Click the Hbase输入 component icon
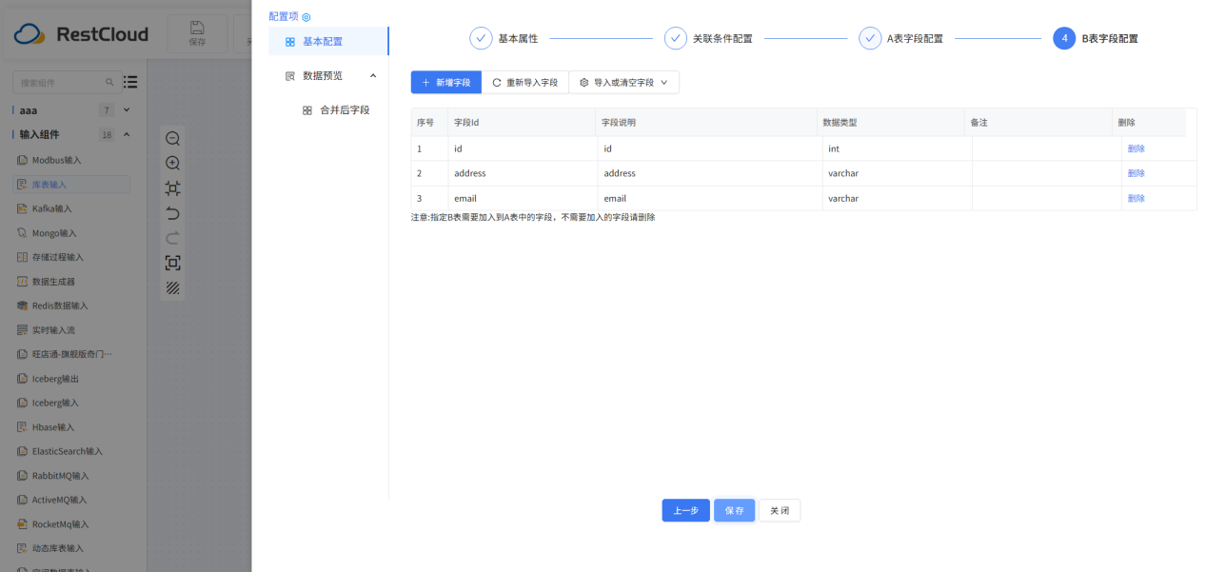This screenshot has height=572, width=1206. (23, 427)
